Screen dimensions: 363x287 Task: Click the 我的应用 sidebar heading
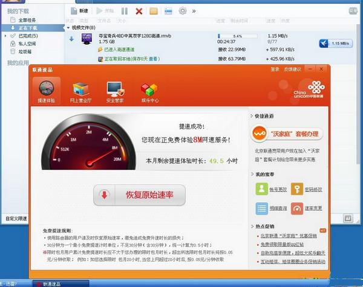[18, 63]
